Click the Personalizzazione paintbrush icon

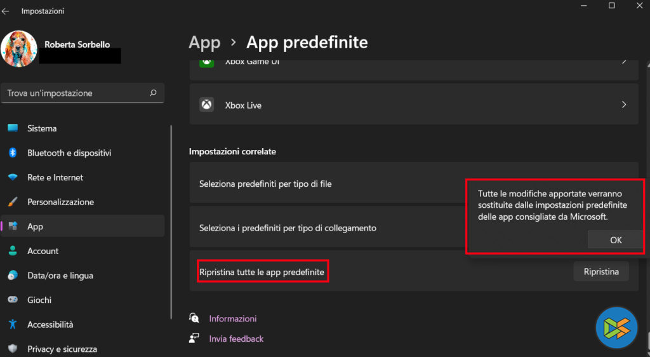13,202
